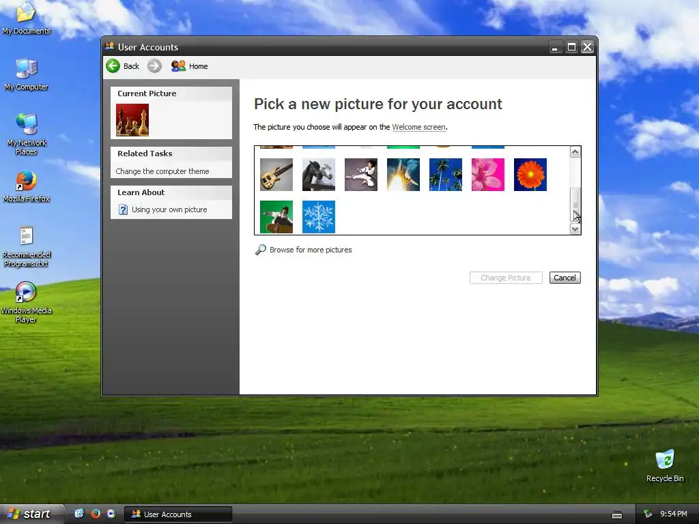The height and width of the screenshot is (524, 699).
Task: Select the bass guitar account picture
Action: point(276,175)
